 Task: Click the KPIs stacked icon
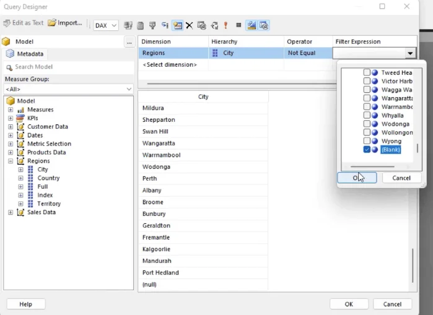pyautogui.click(x=20, y=118)
